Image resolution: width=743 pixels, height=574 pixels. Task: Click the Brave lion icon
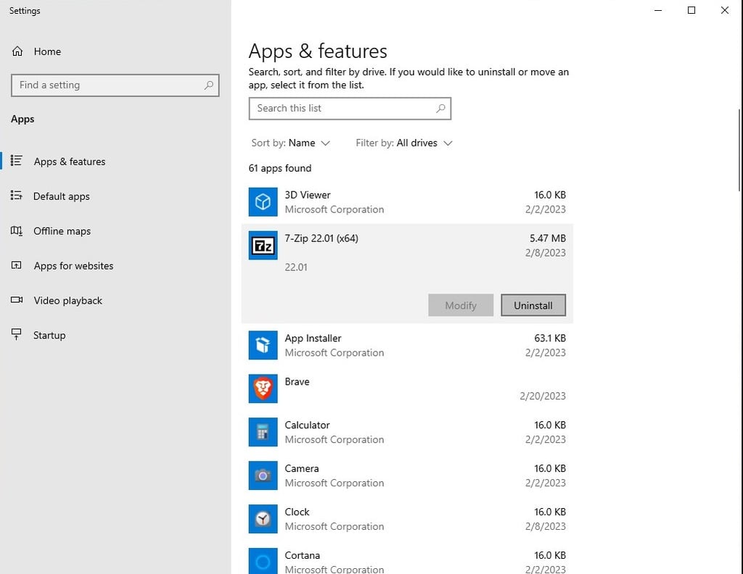(x=263, y=389)
